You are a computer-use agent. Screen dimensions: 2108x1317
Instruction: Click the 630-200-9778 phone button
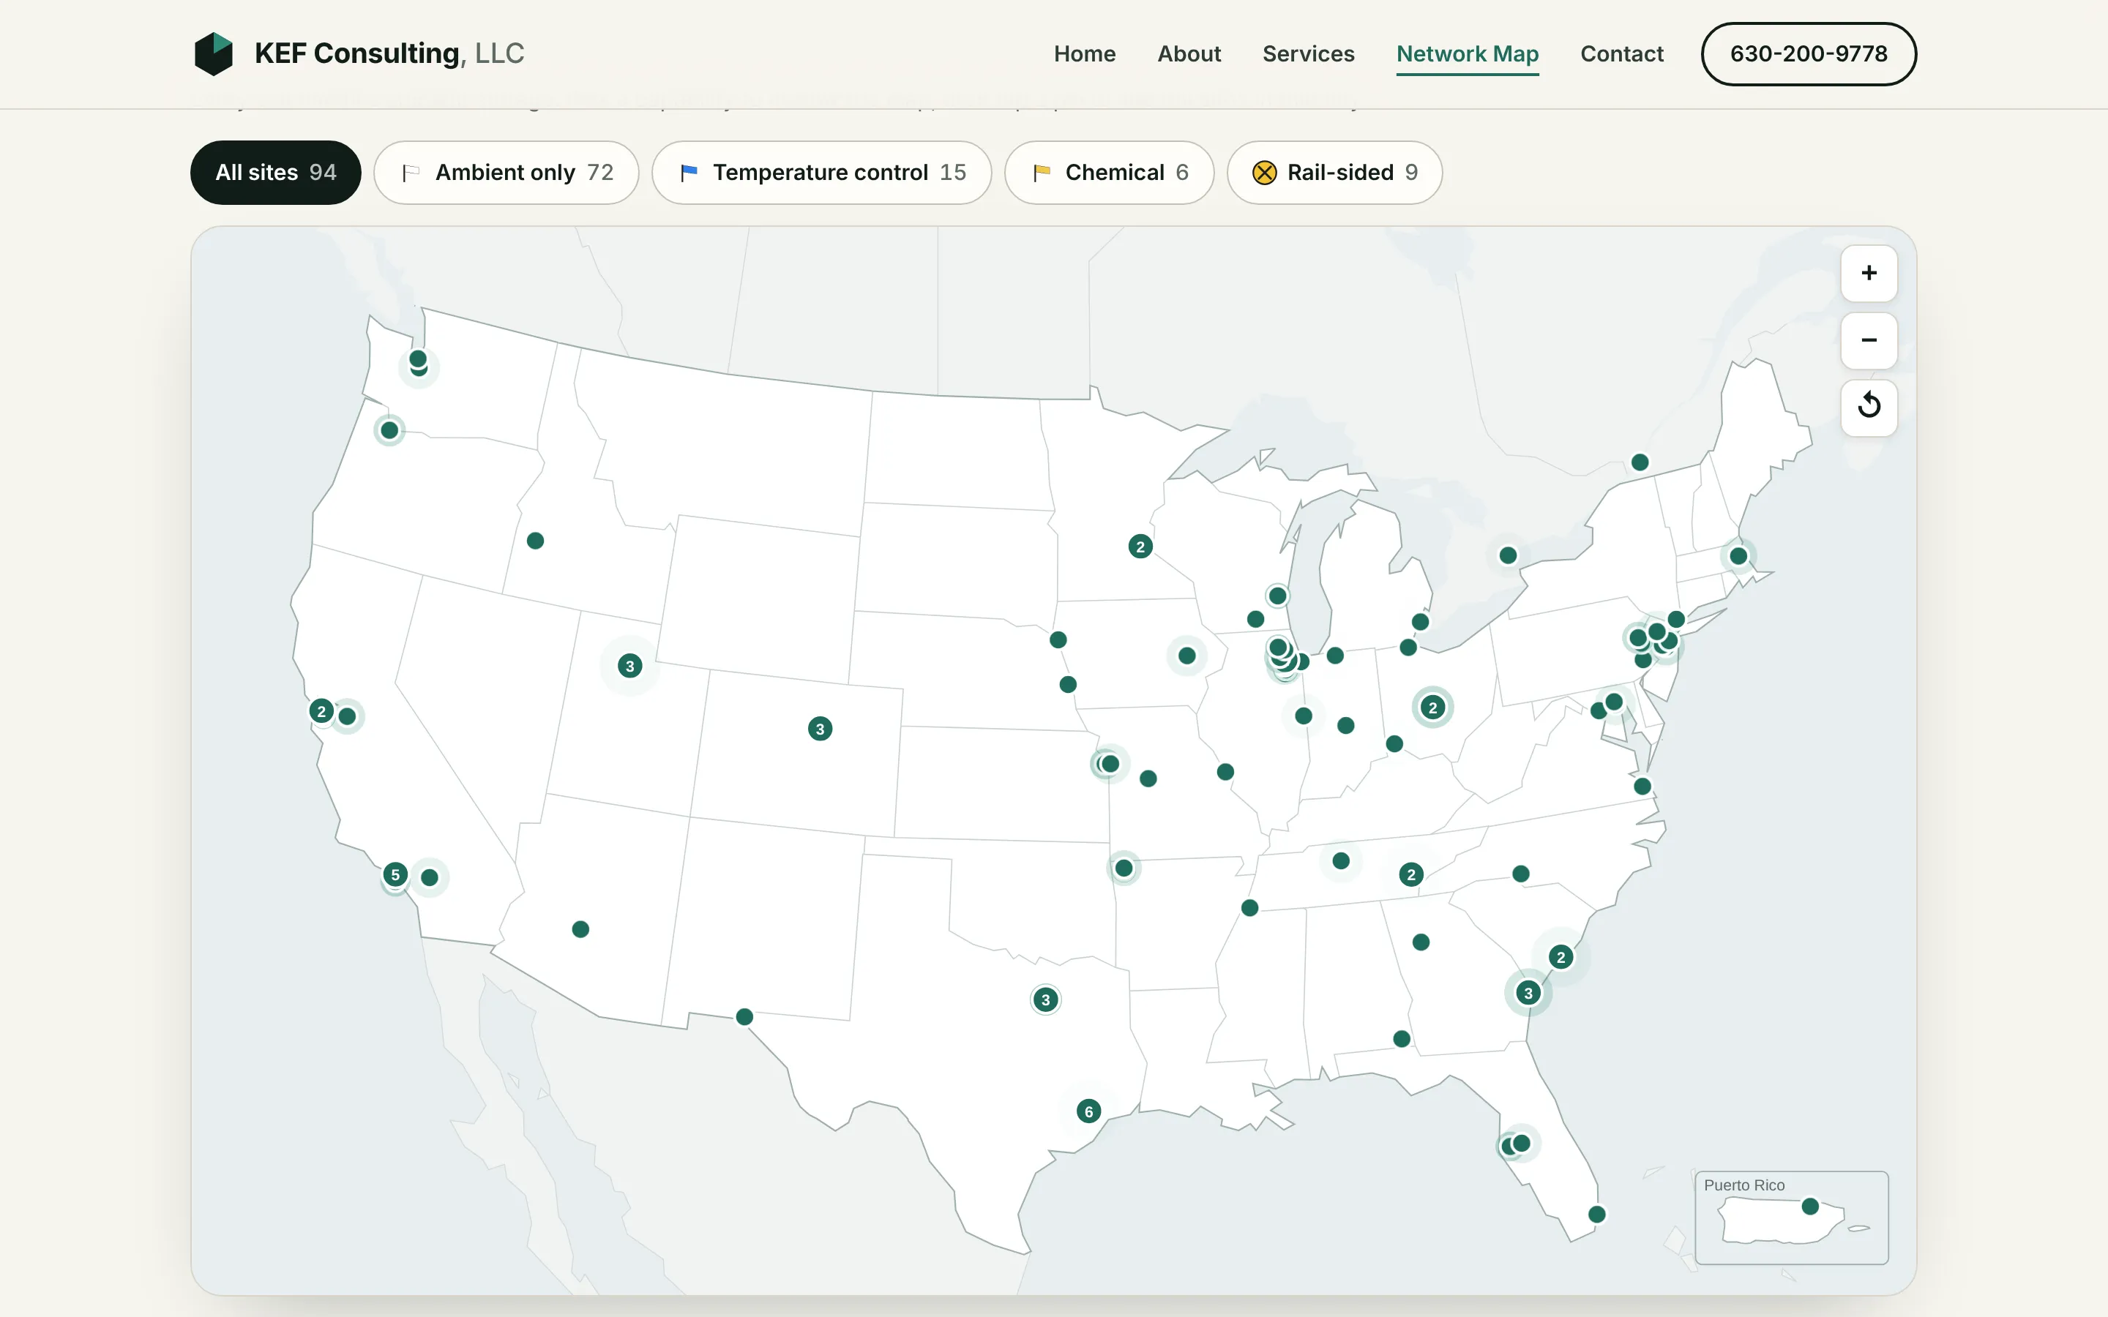pos(1809,54)
